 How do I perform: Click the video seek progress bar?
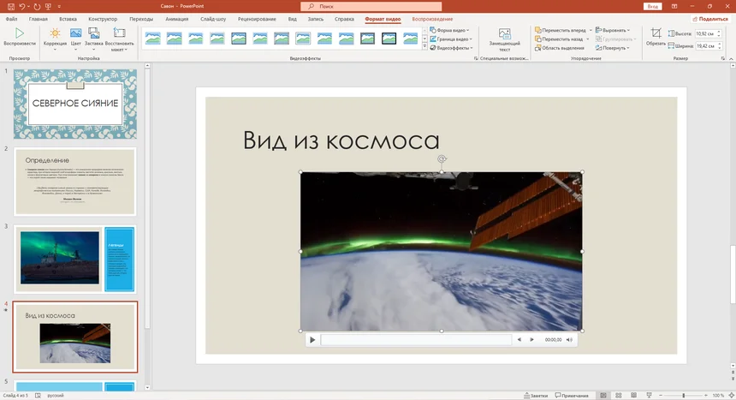tap(416, 339)
